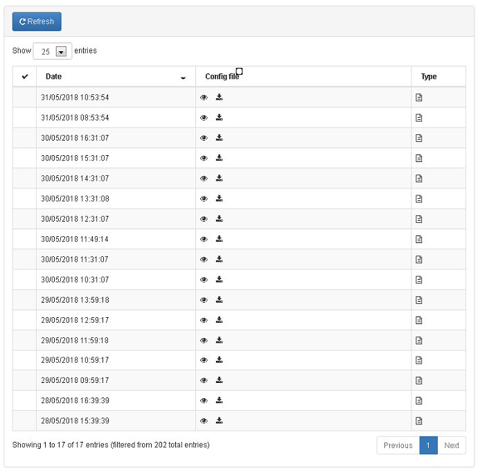The width and height of the screenshot is (480, 473).
Task: Click type file icon for 29/05/2018 13:59:18
Action: click(419, 300)
